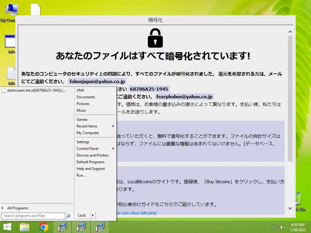Open Control Panel entry
The width and height of the screenshot is (311, 233).
coord(87,149)
